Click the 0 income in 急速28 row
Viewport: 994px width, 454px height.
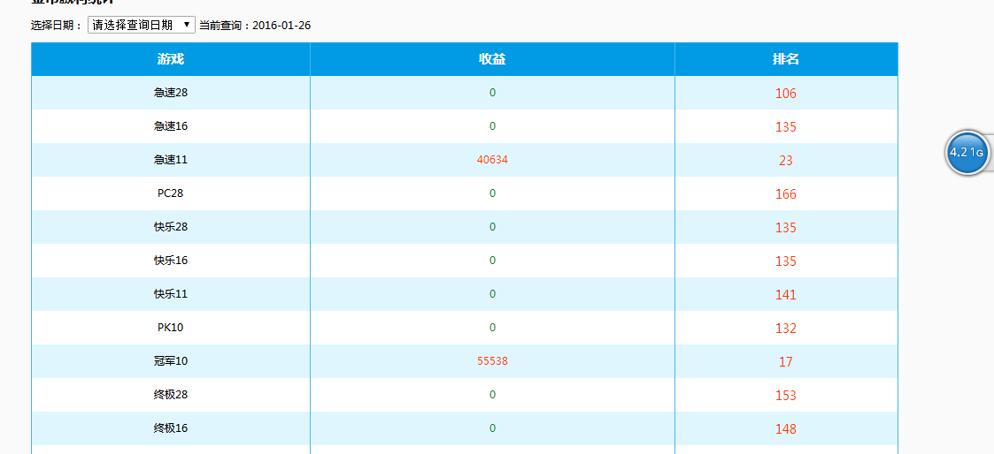492,93
